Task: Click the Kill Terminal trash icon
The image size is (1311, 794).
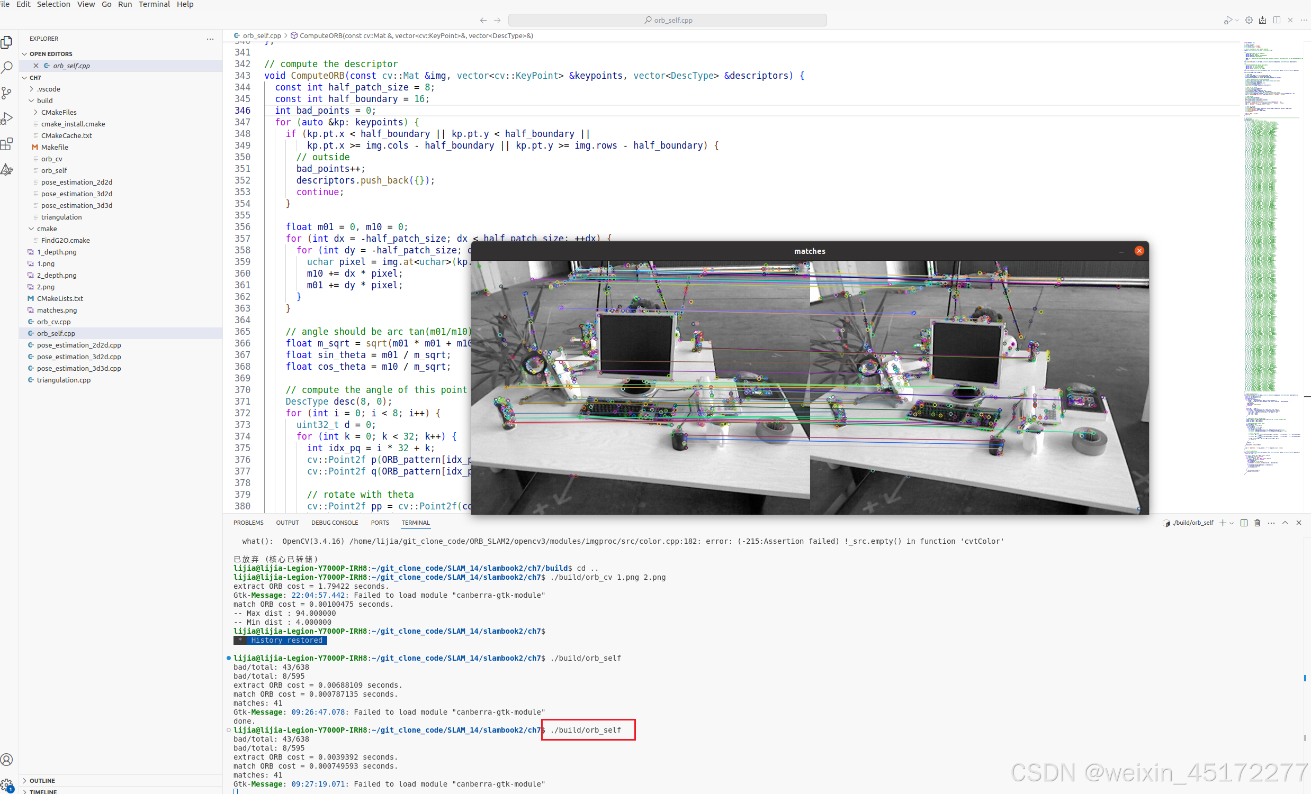Action: pos(1257,523)
